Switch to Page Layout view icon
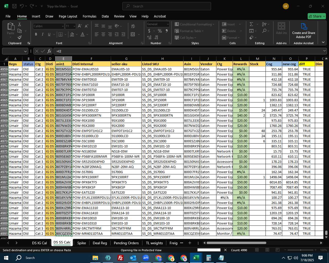Viewport: 329px width, 263px height. (267, 250)
